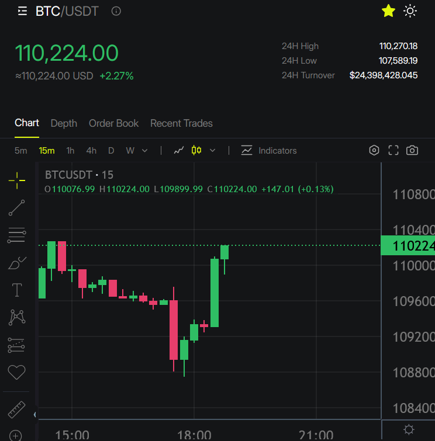
Task: Select the brush drawing tool
Action: pyautogui.click(x=17, y=263)
